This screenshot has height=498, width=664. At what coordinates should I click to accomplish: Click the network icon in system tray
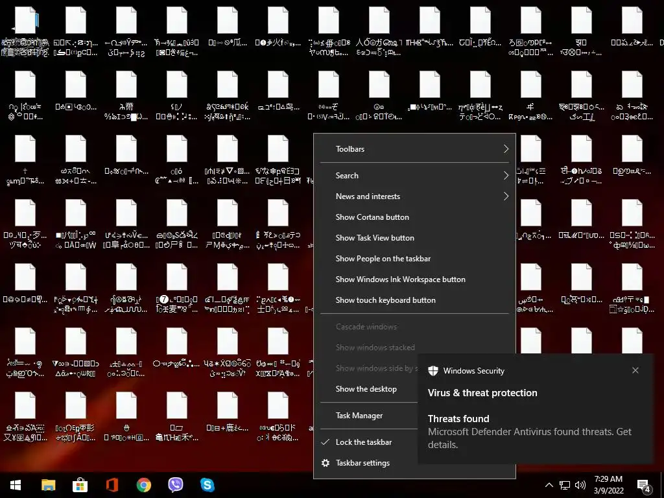565,485
